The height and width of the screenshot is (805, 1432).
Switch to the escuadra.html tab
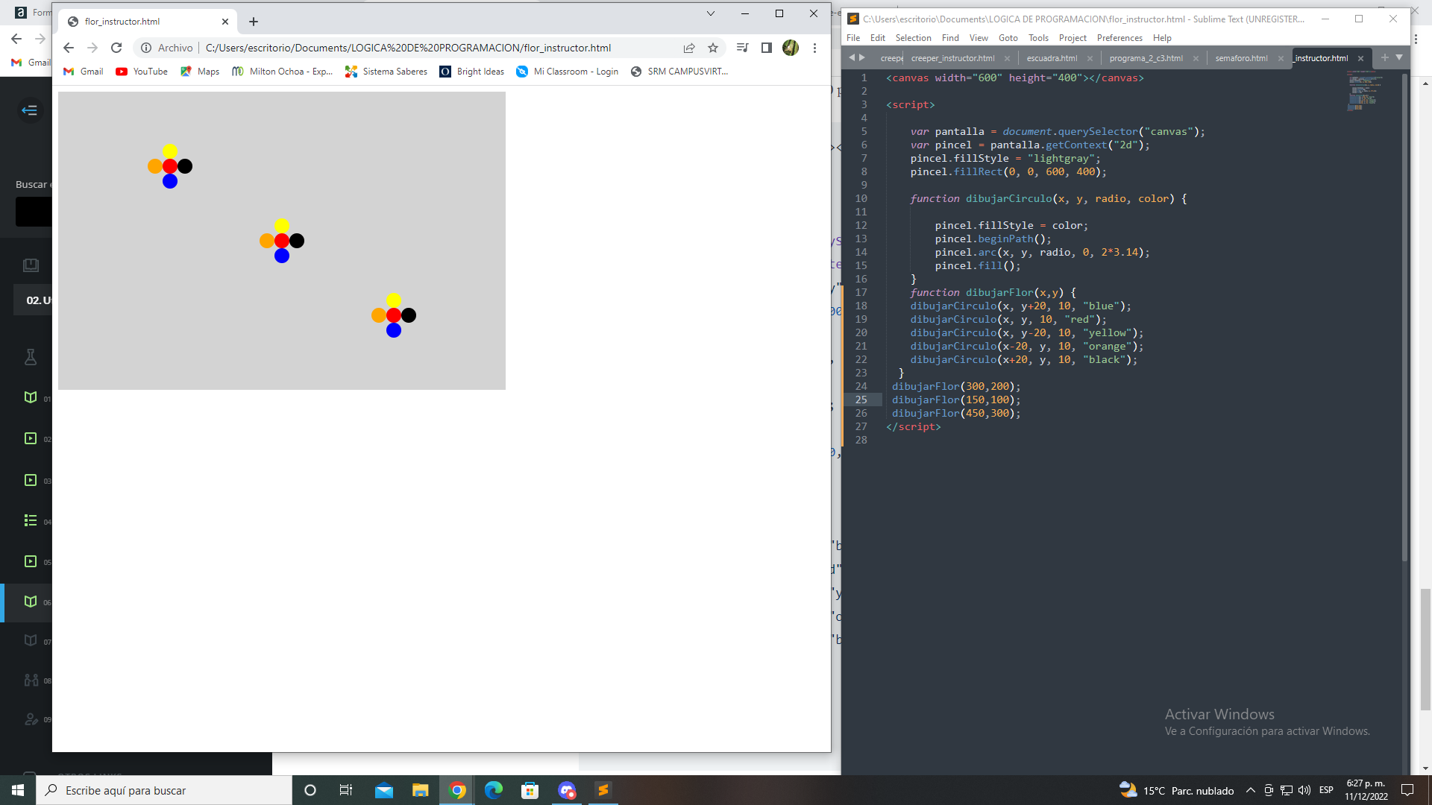point(1052,58)
